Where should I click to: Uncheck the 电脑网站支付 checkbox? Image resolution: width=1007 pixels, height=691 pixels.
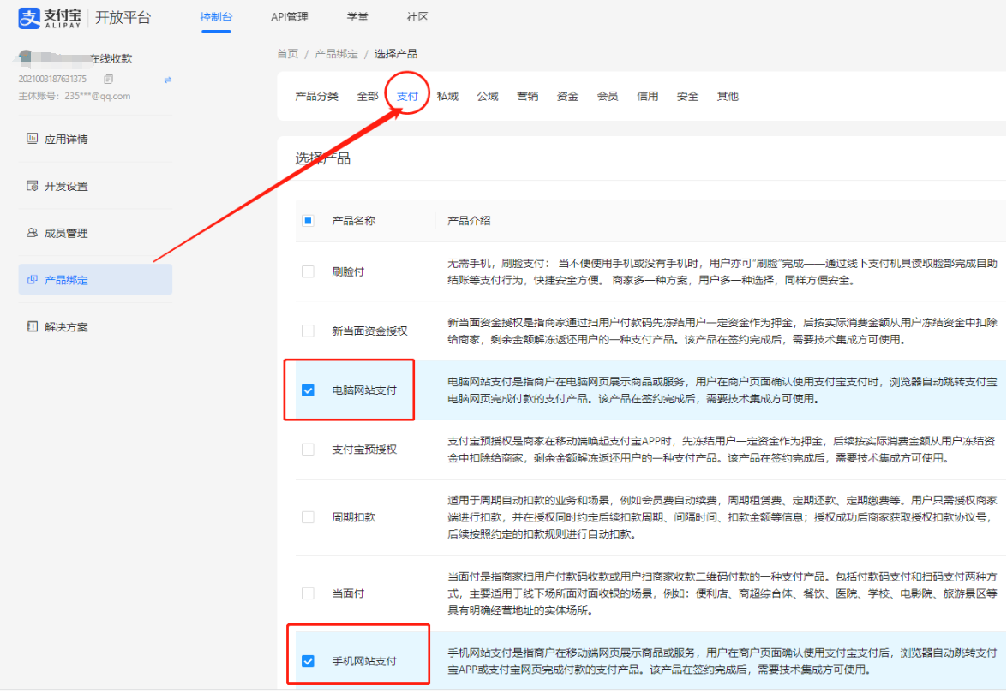click(x=309, y=390)
